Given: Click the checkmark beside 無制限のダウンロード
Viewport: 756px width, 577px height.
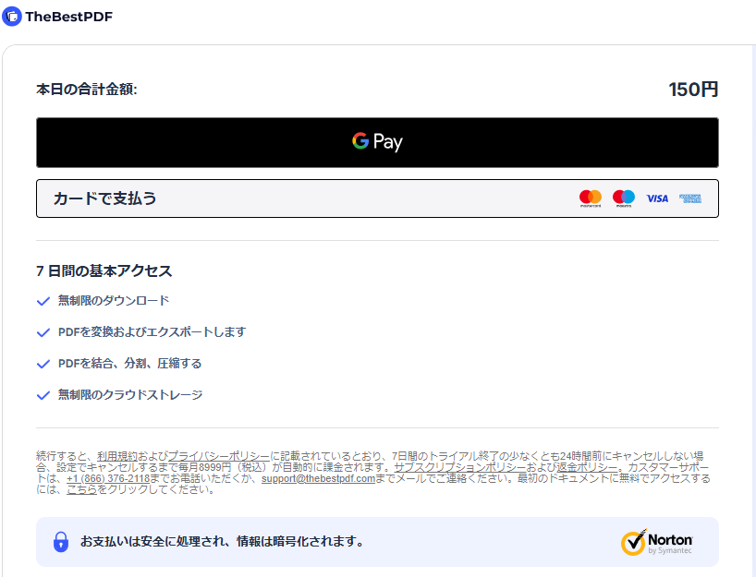Looking at the screenshot, I should point(43,301).
